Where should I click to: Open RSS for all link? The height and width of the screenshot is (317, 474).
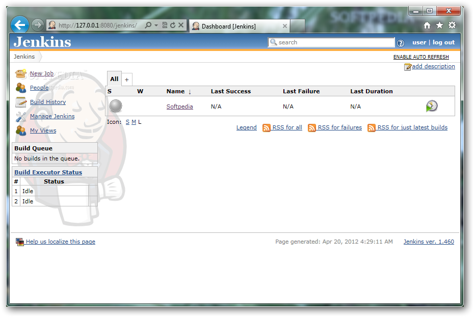(287, 127)
